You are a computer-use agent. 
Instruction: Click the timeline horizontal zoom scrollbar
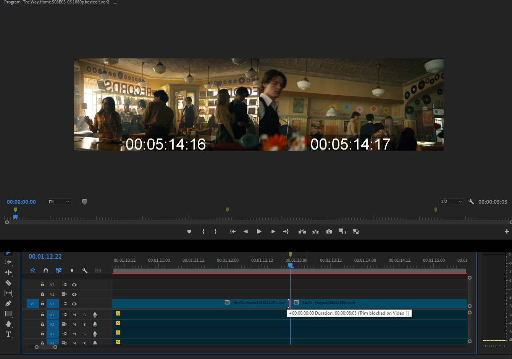(x=46, y=347)
